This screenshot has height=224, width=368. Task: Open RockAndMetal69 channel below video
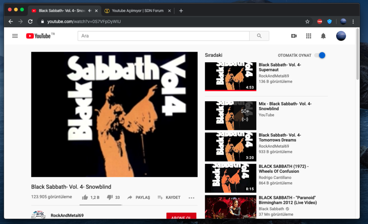tap(67, 215)
